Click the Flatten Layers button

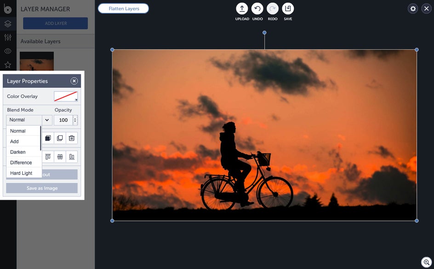coord(124,9)
